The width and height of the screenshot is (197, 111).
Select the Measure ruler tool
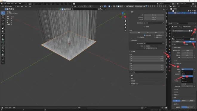coord(3,39)
